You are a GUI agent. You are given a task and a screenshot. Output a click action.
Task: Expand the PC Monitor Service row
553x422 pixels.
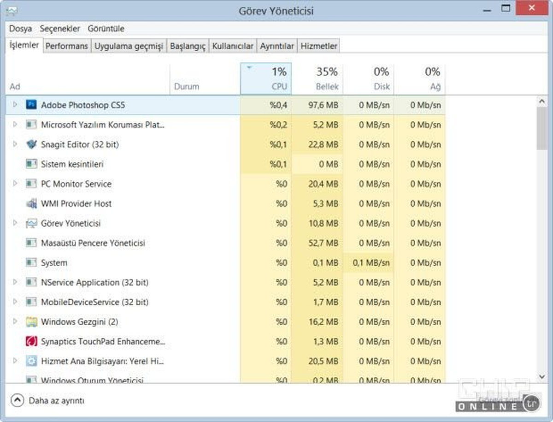pyautogui.click(x=15, y=184)
